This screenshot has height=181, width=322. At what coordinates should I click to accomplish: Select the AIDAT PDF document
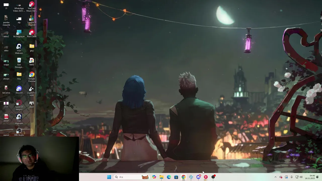[6, 118]
